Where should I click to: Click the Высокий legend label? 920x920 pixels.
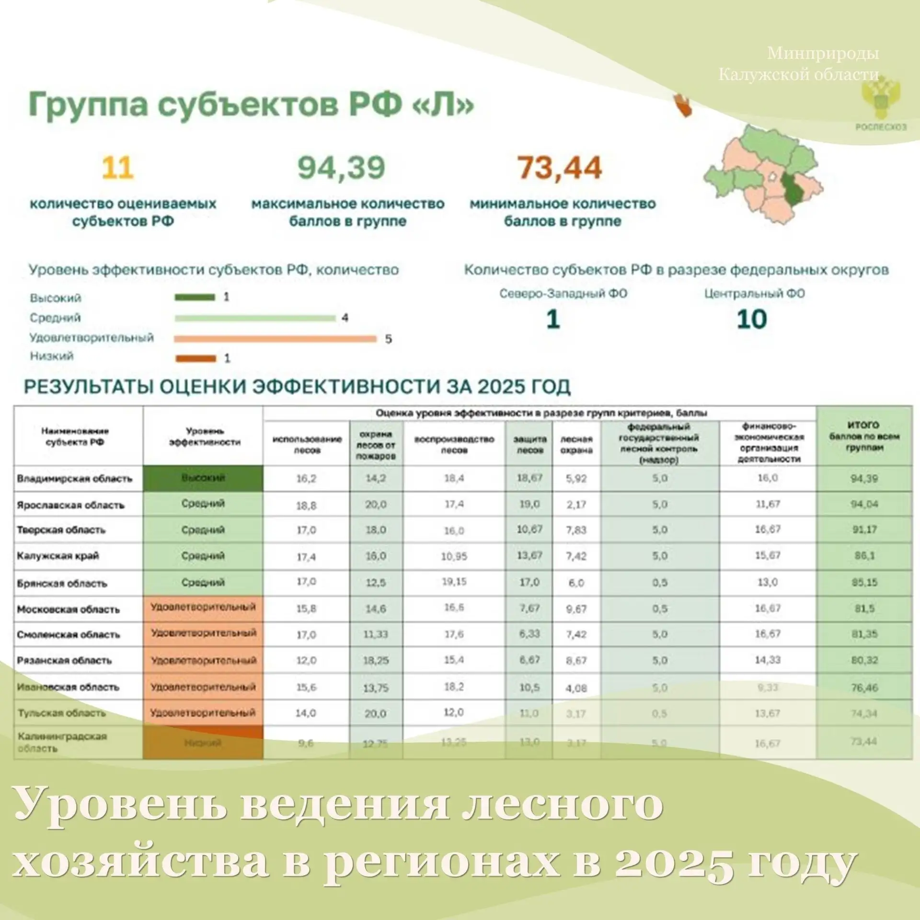(x=56, y=298)
